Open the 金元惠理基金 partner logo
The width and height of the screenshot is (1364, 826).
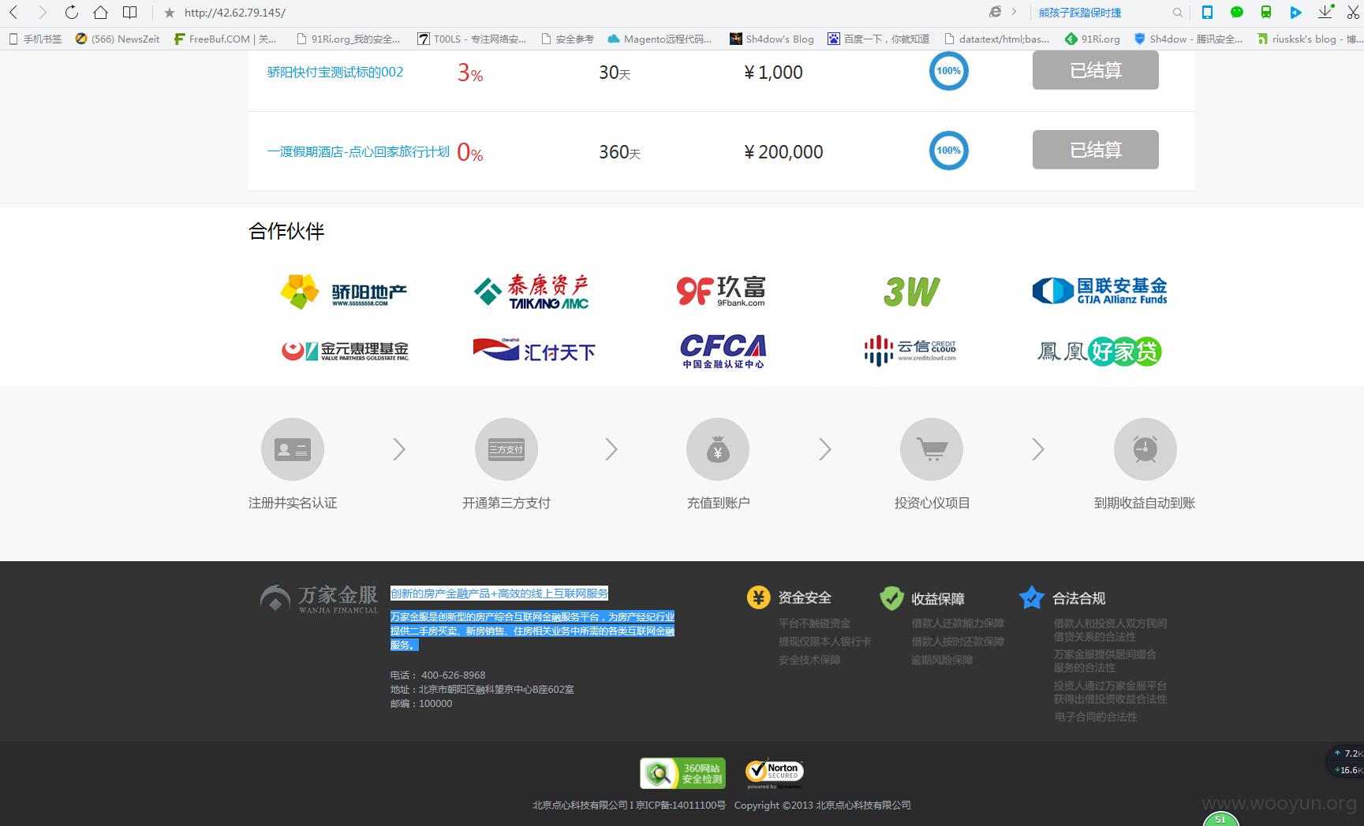[x=346, y=351]
